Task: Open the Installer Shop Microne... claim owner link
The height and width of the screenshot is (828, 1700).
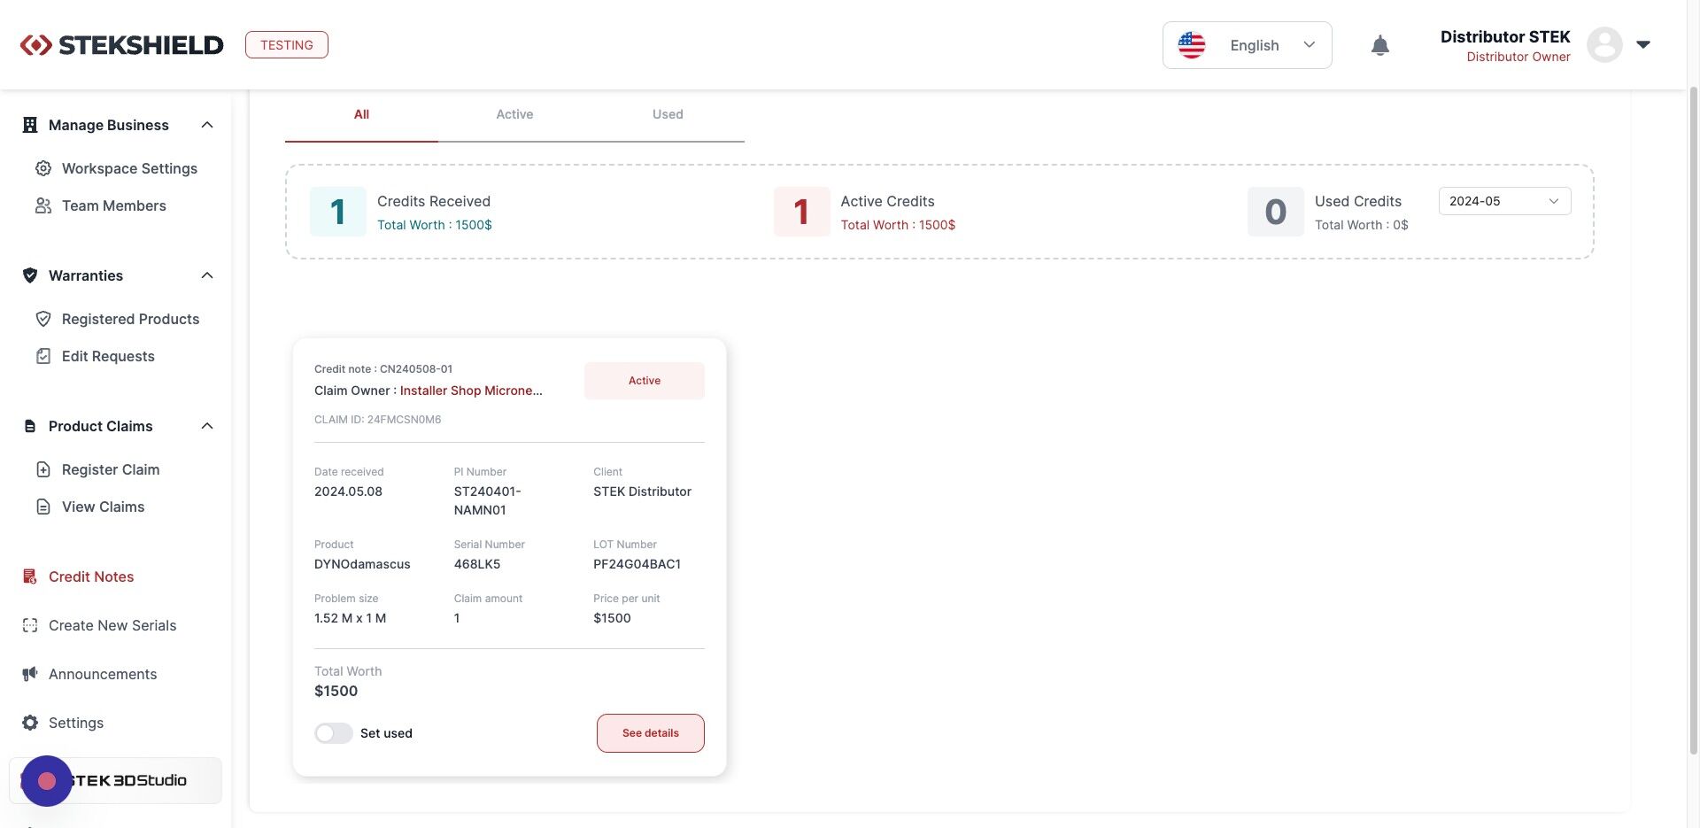Action: pos(471,391)
